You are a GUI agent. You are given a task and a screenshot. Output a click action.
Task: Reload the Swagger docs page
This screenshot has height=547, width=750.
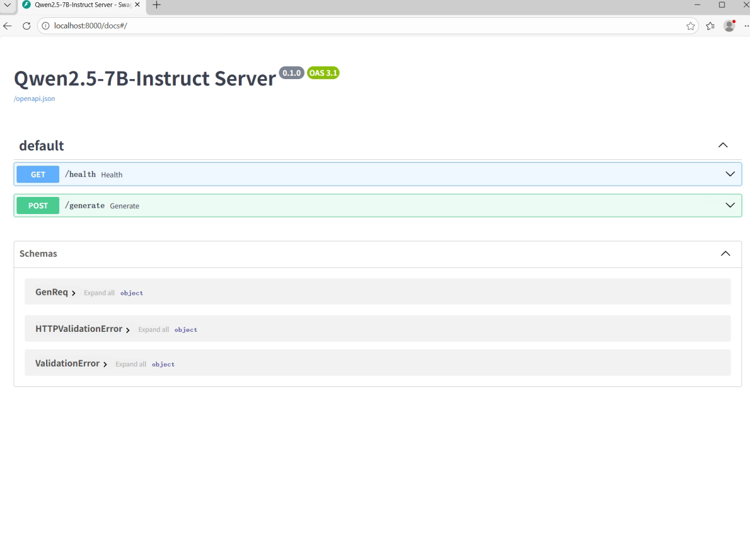click(x=26, y=26)
